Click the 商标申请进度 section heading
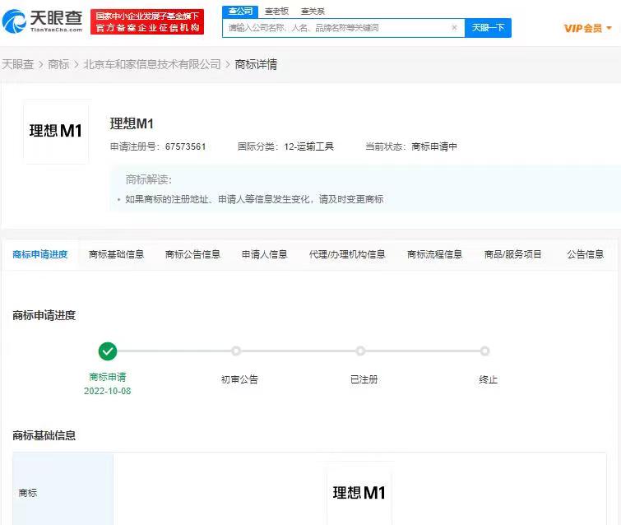621x525 pixels. (44, 315)
